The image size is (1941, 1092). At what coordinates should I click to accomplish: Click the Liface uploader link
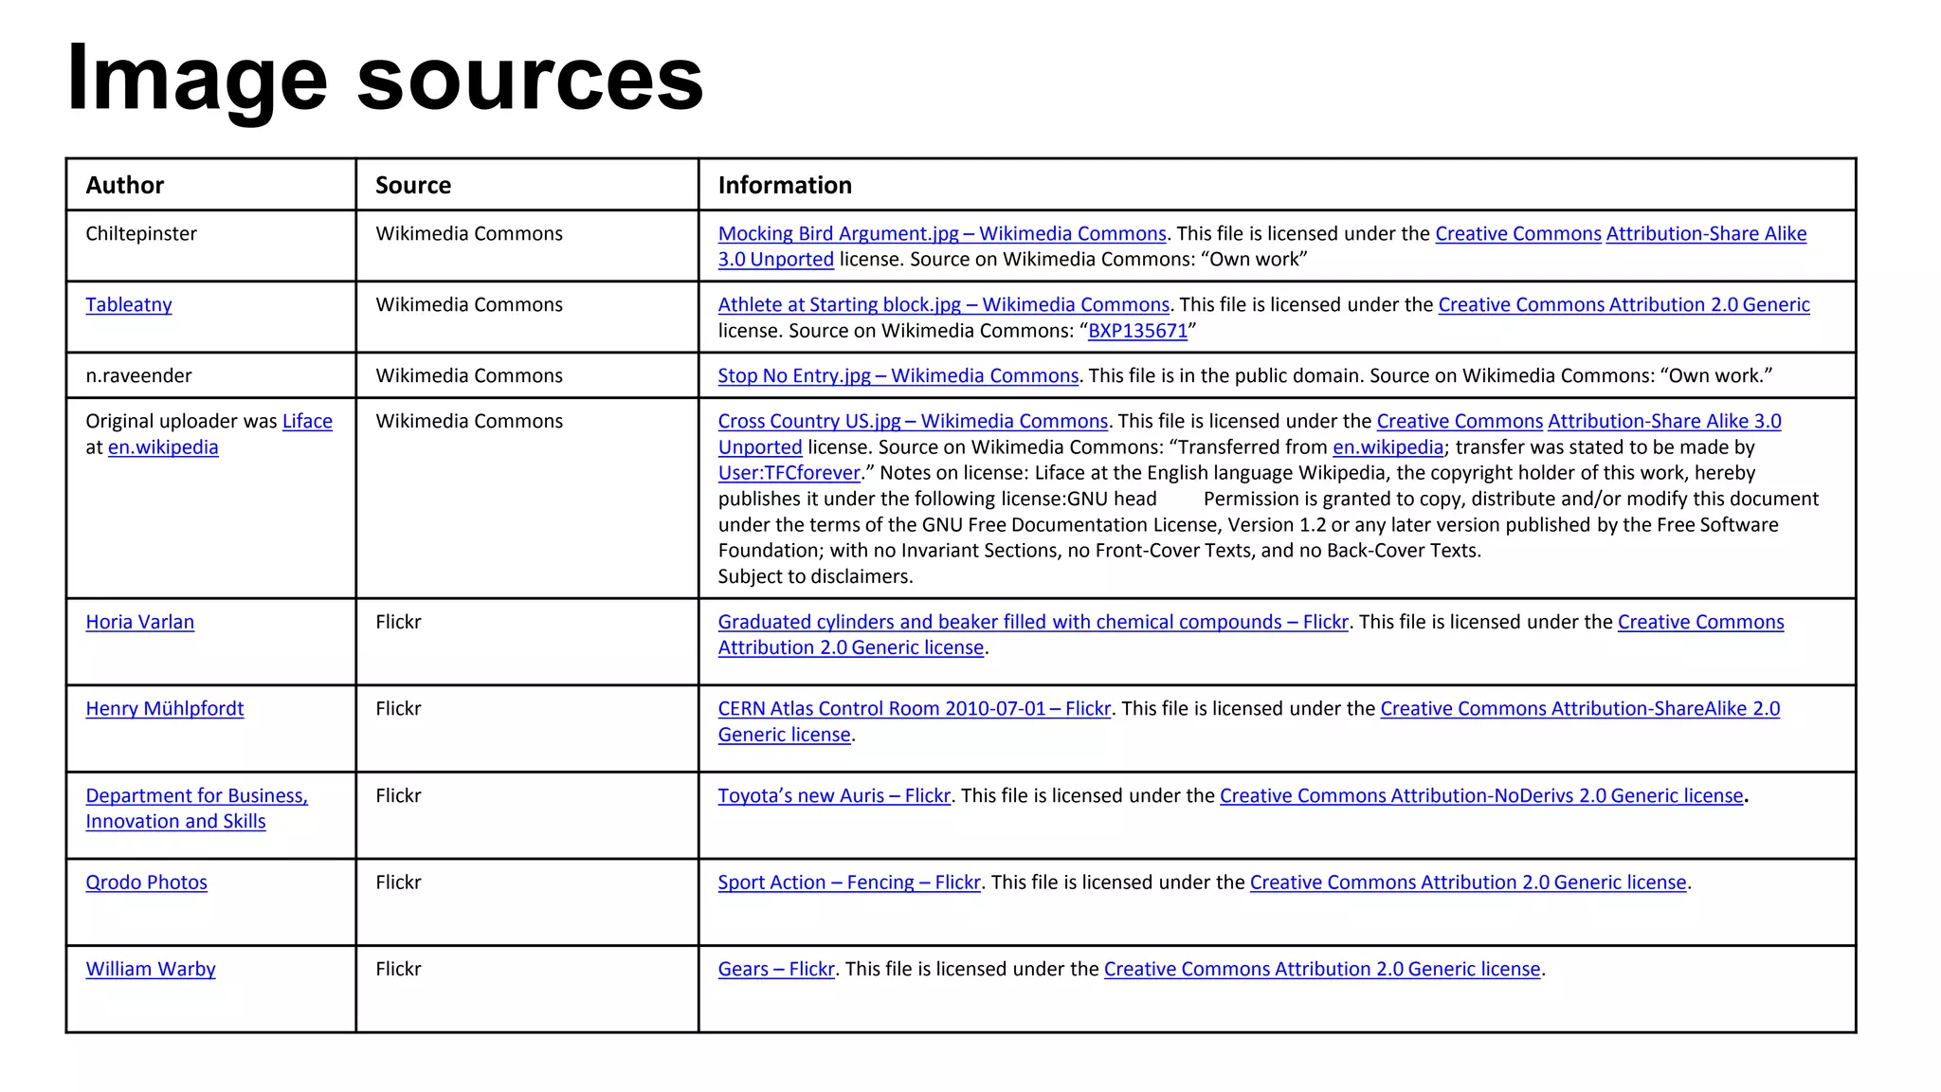coord(307,422)
